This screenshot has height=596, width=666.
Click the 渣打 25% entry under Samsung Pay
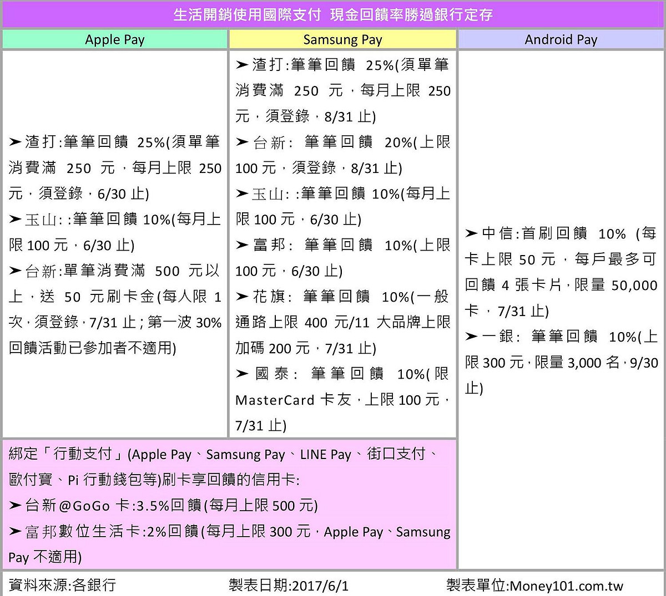click(x=343, y=91)
